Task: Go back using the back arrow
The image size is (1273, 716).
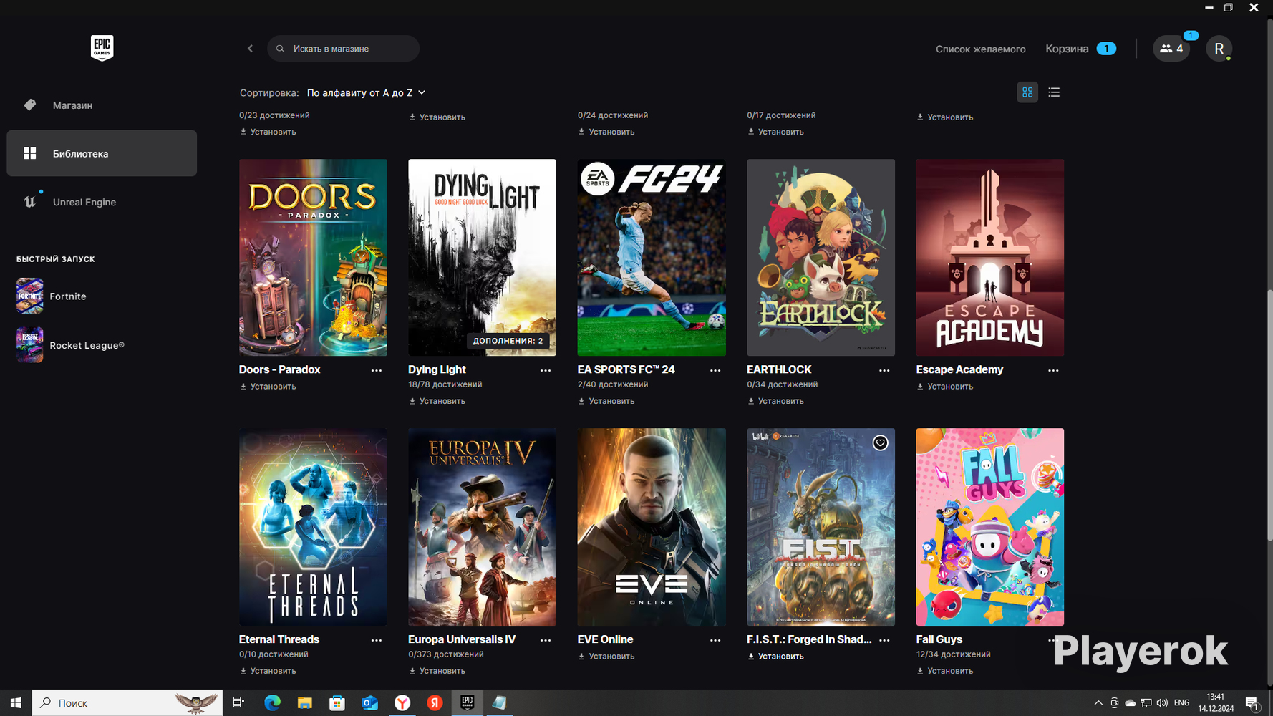Action: [250, 49]
